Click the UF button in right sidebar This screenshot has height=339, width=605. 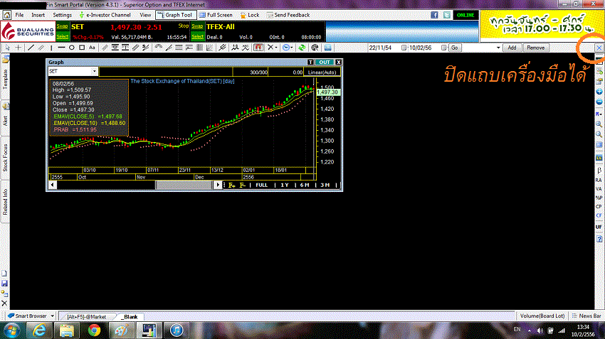599,227
